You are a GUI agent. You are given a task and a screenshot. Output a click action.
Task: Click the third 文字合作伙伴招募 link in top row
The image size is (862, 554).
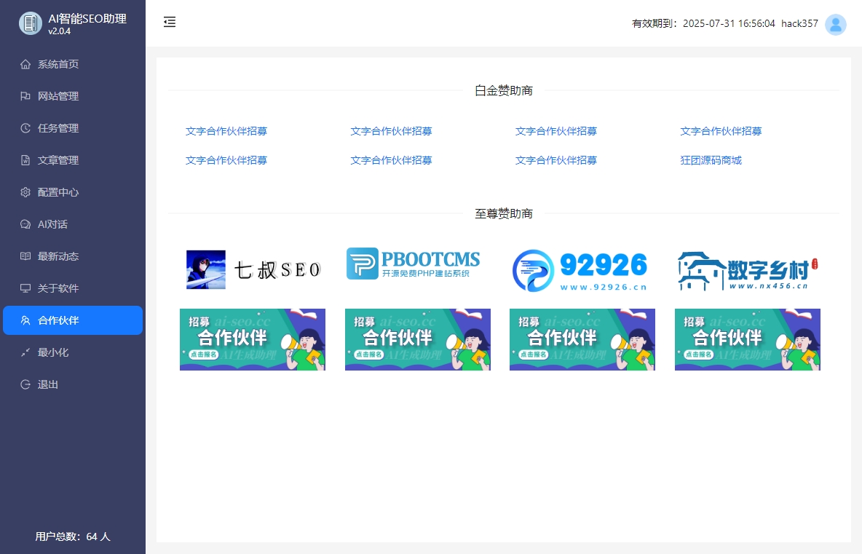click(556, 131)
